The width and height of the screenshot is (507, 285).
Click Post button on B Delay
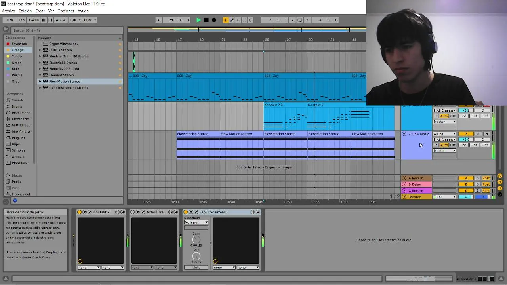point(486,184)
